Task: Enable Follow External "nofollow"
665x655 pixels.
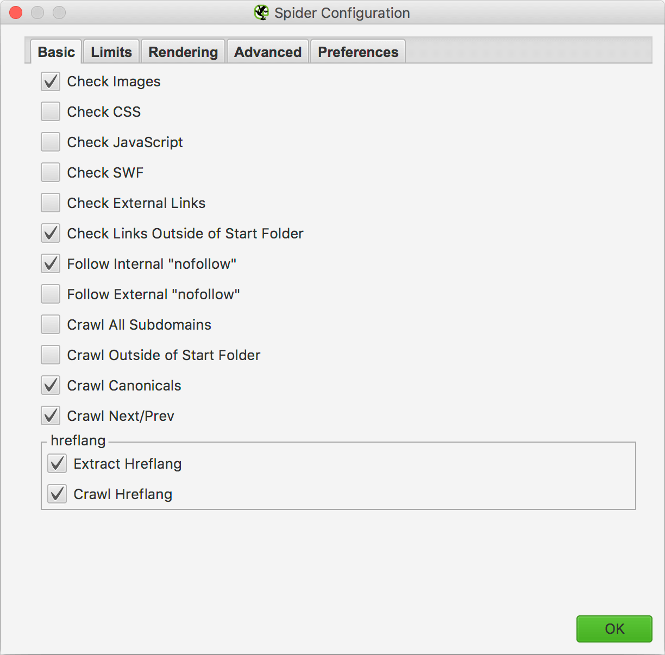Action: pos(51,294)
